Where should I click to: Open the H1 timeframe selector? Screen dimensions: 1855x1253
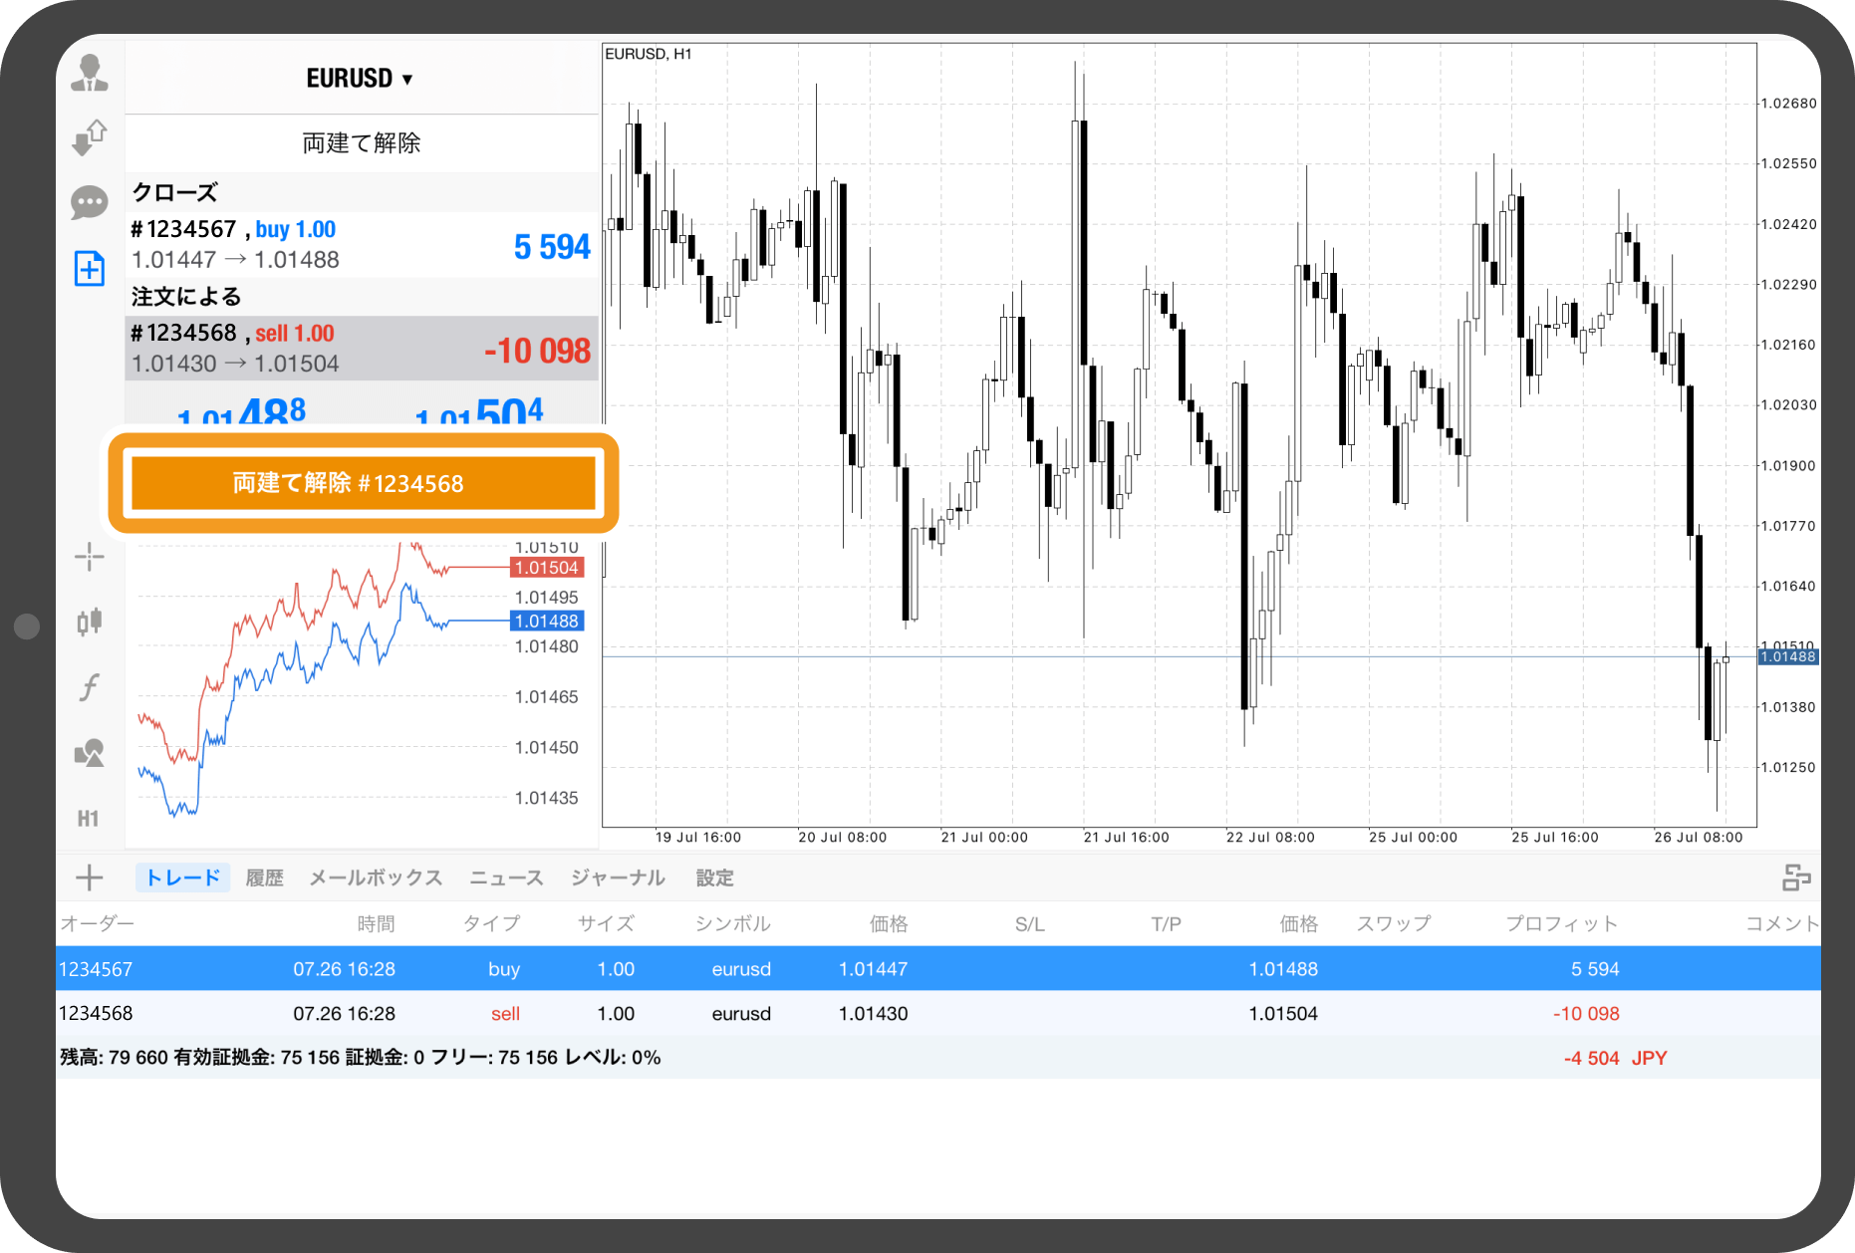[x=89, y=819]
